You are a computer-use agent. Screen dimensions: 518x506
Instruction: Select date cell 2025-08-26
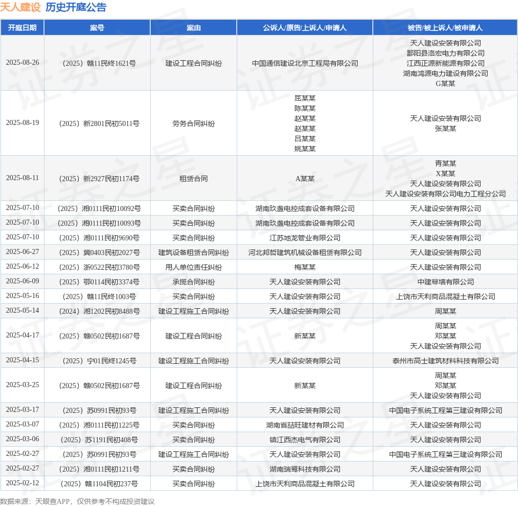[22, 62]
